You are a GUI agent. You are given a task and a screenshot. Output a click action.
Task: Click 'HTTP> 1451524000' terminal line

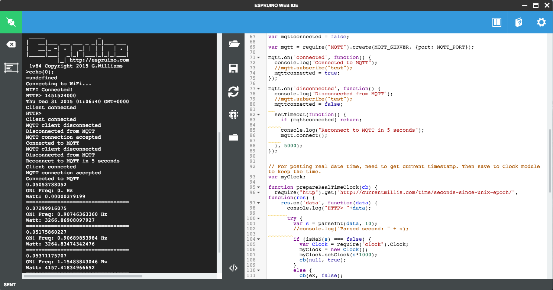pos(51,95)
